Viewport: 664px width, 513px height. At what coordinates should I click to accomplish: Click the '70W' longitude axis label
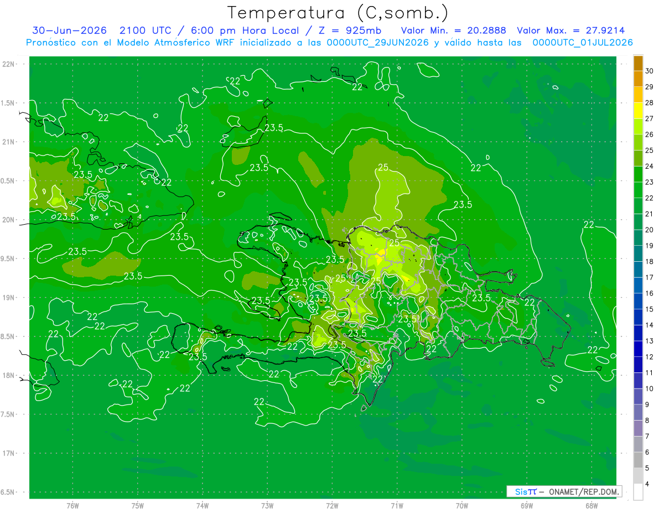pyautogui.click(x=462, y=505)
